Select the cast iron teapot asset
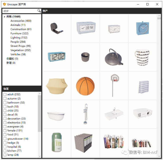This screenshot has height=160, width=163. (114, 57)
